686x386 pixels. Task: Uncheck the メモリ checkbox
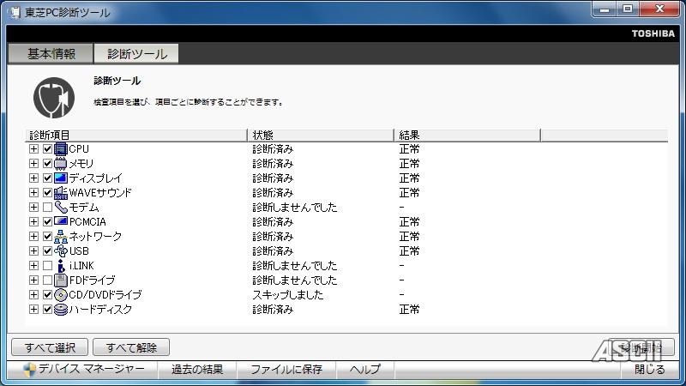[x=48, y=164]
